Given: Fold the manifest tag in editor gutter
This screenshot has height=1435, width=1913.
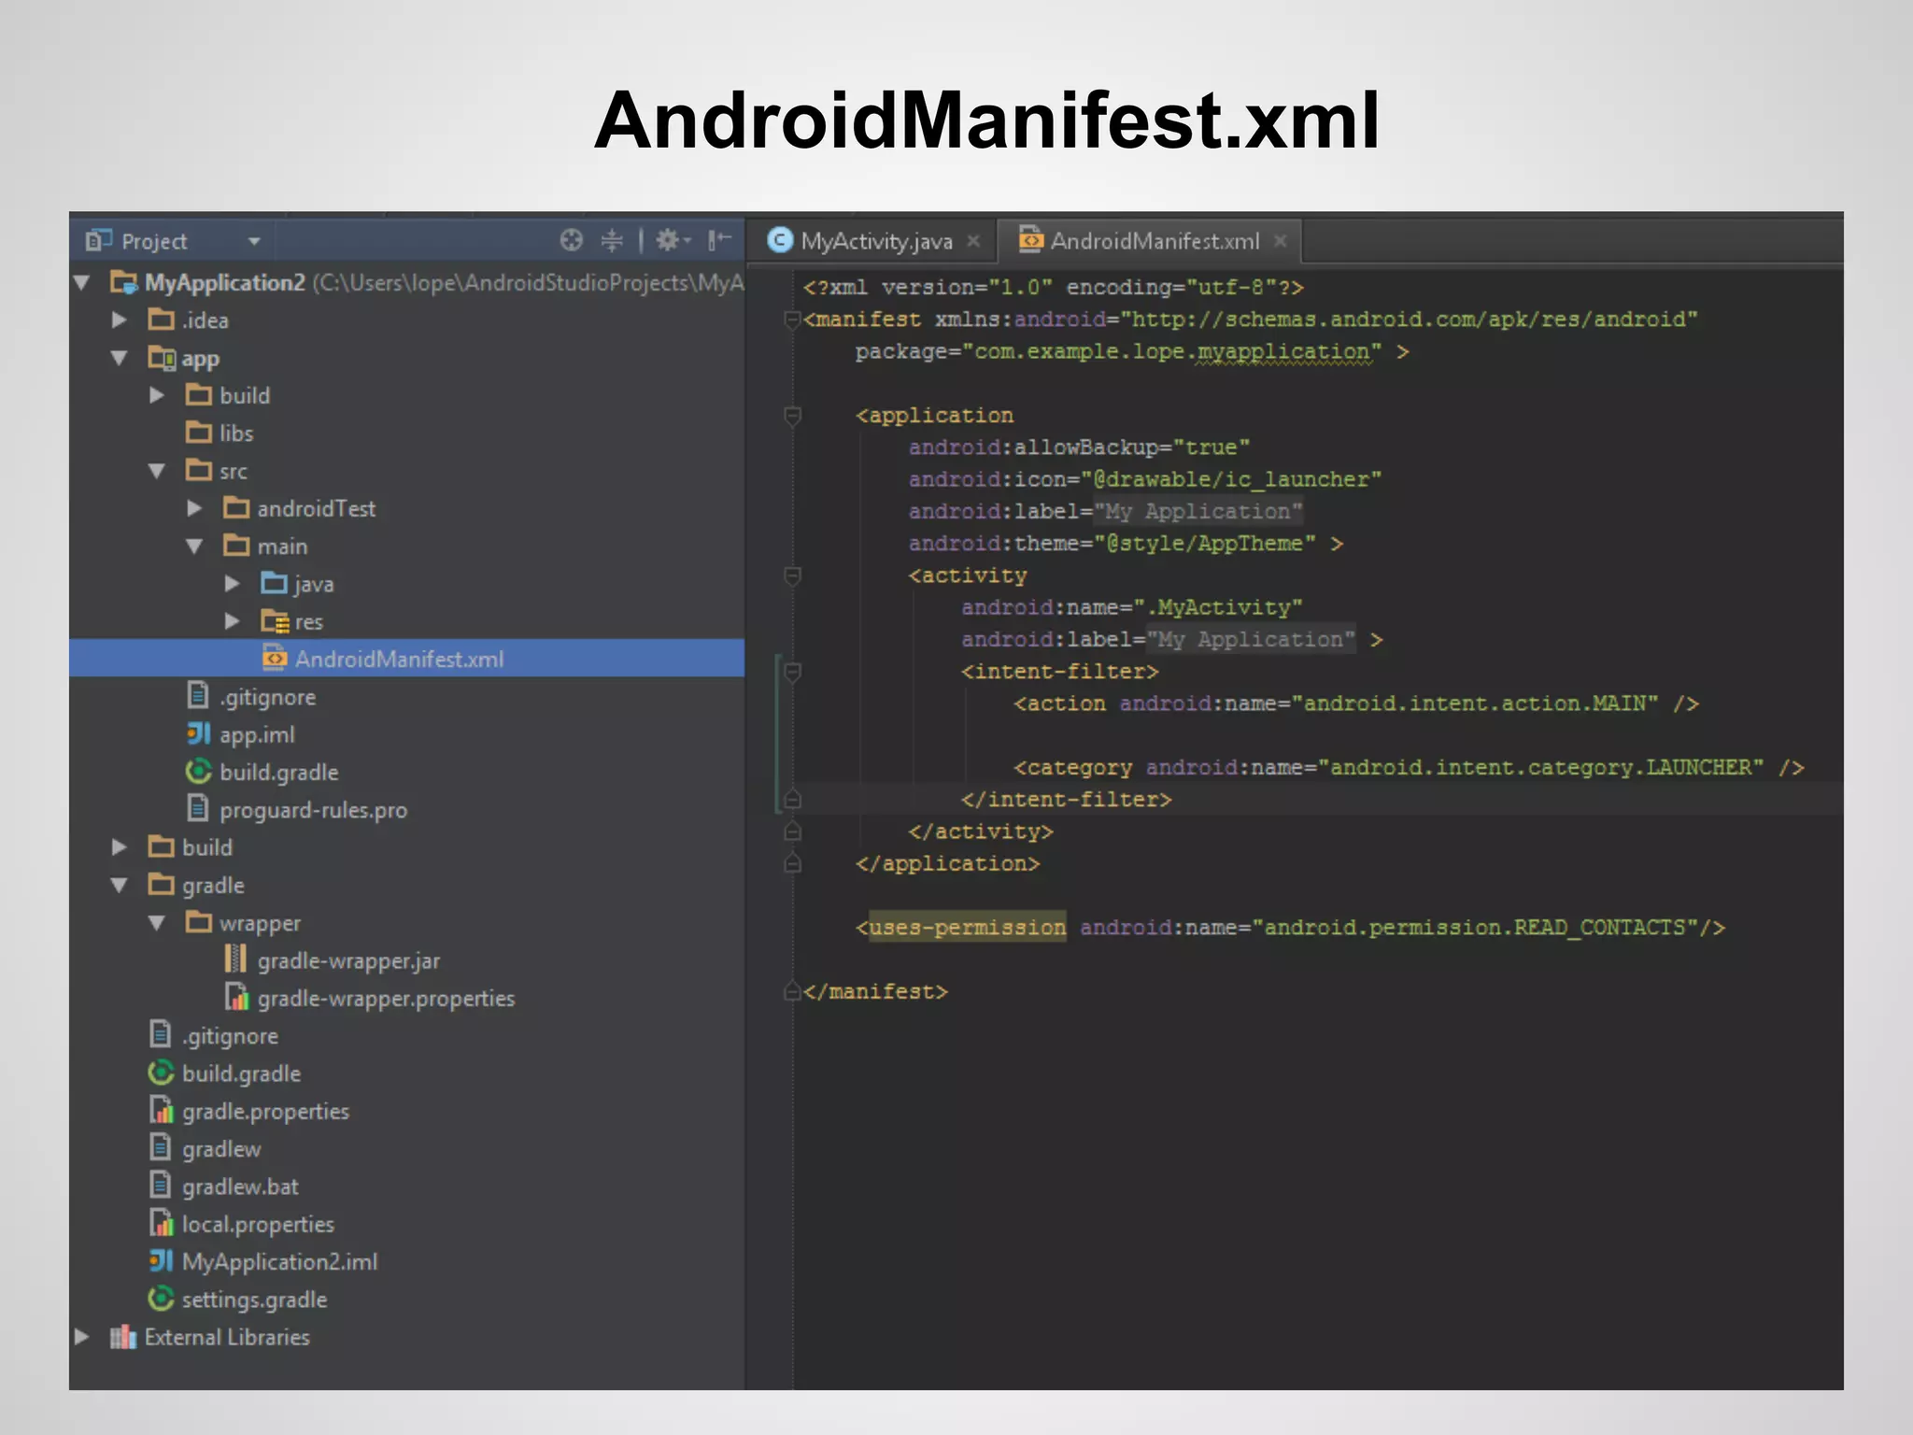Looking at the screenshot, I should pyautogui.click(x=792, y=320).
